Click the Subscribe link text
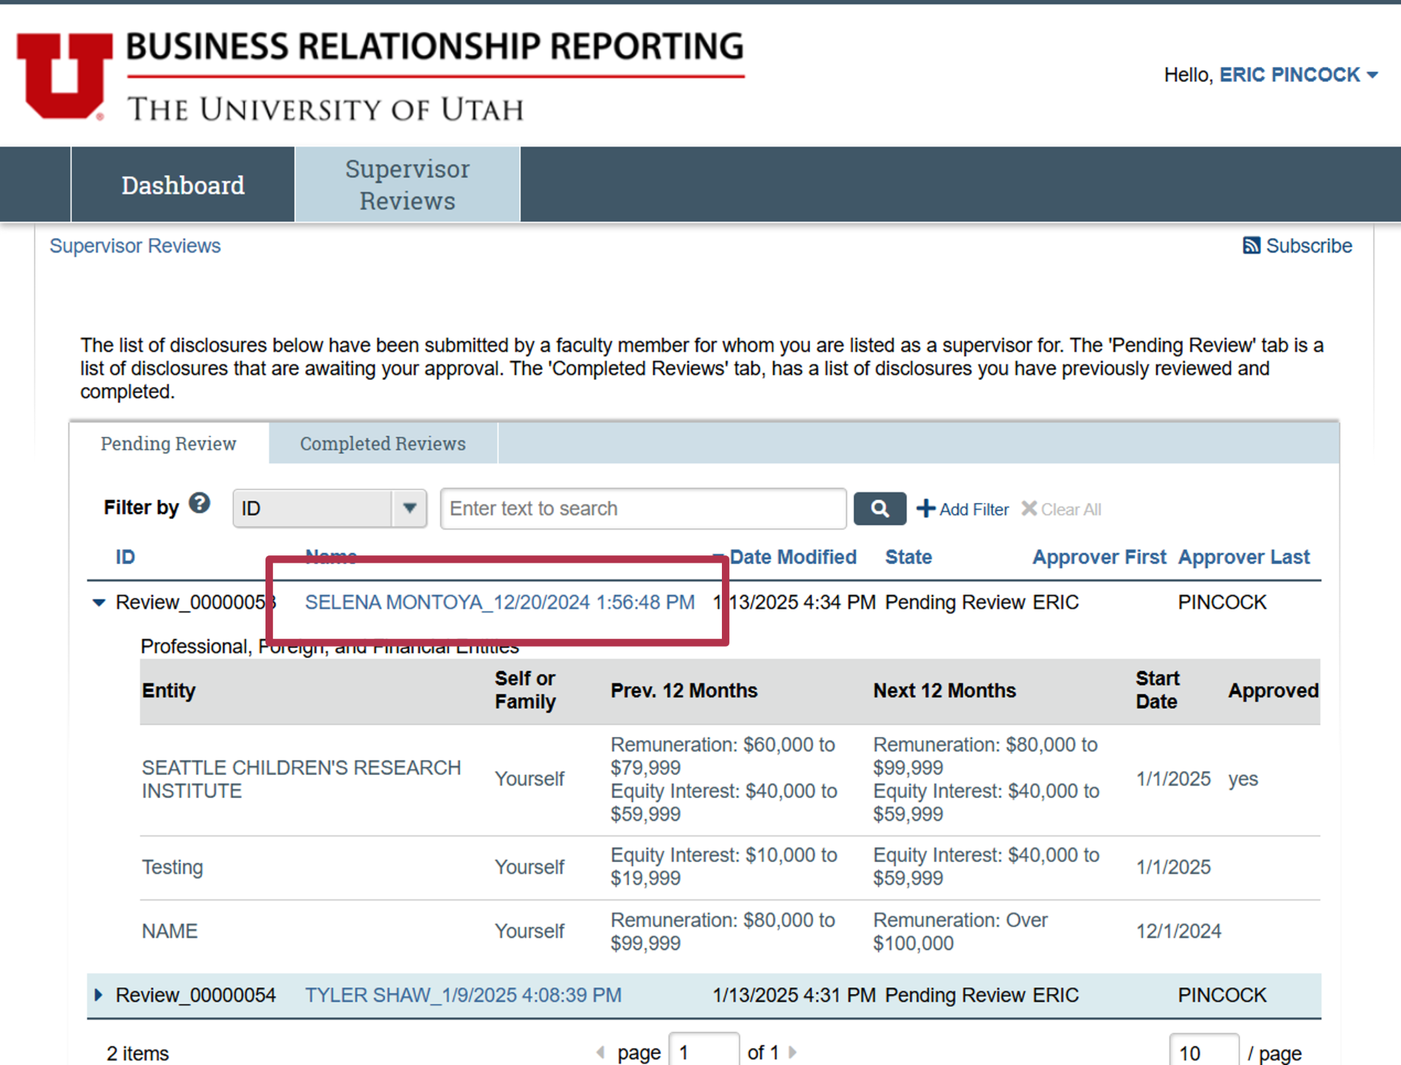The image size is (1401, 1065). coord(1309,246)
